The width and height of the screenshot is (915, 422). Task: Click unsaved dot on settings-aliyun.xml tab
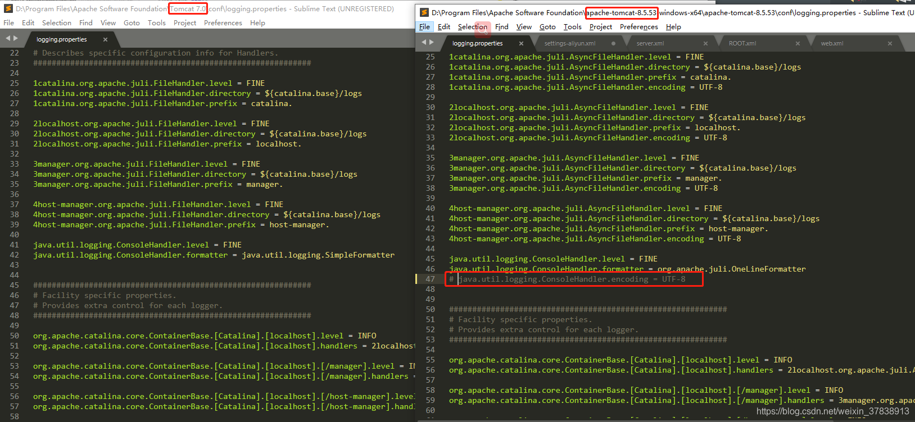click(613, 43)
